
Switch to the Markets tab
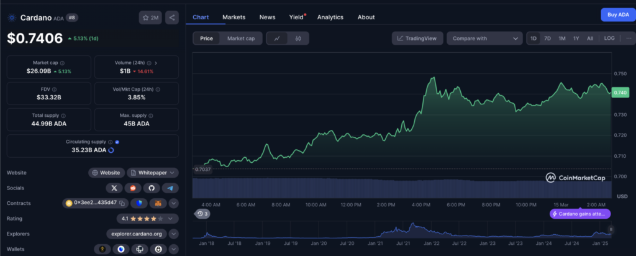(x=234, y=17)
